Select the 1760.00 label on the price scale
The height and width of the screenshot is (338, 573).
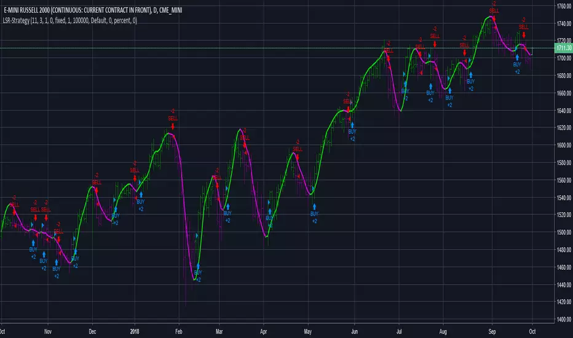pos(564,6)
